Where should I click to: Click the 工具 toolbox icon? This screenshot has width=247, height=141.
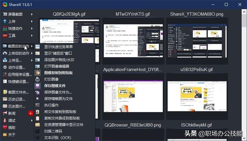[5, 35]
